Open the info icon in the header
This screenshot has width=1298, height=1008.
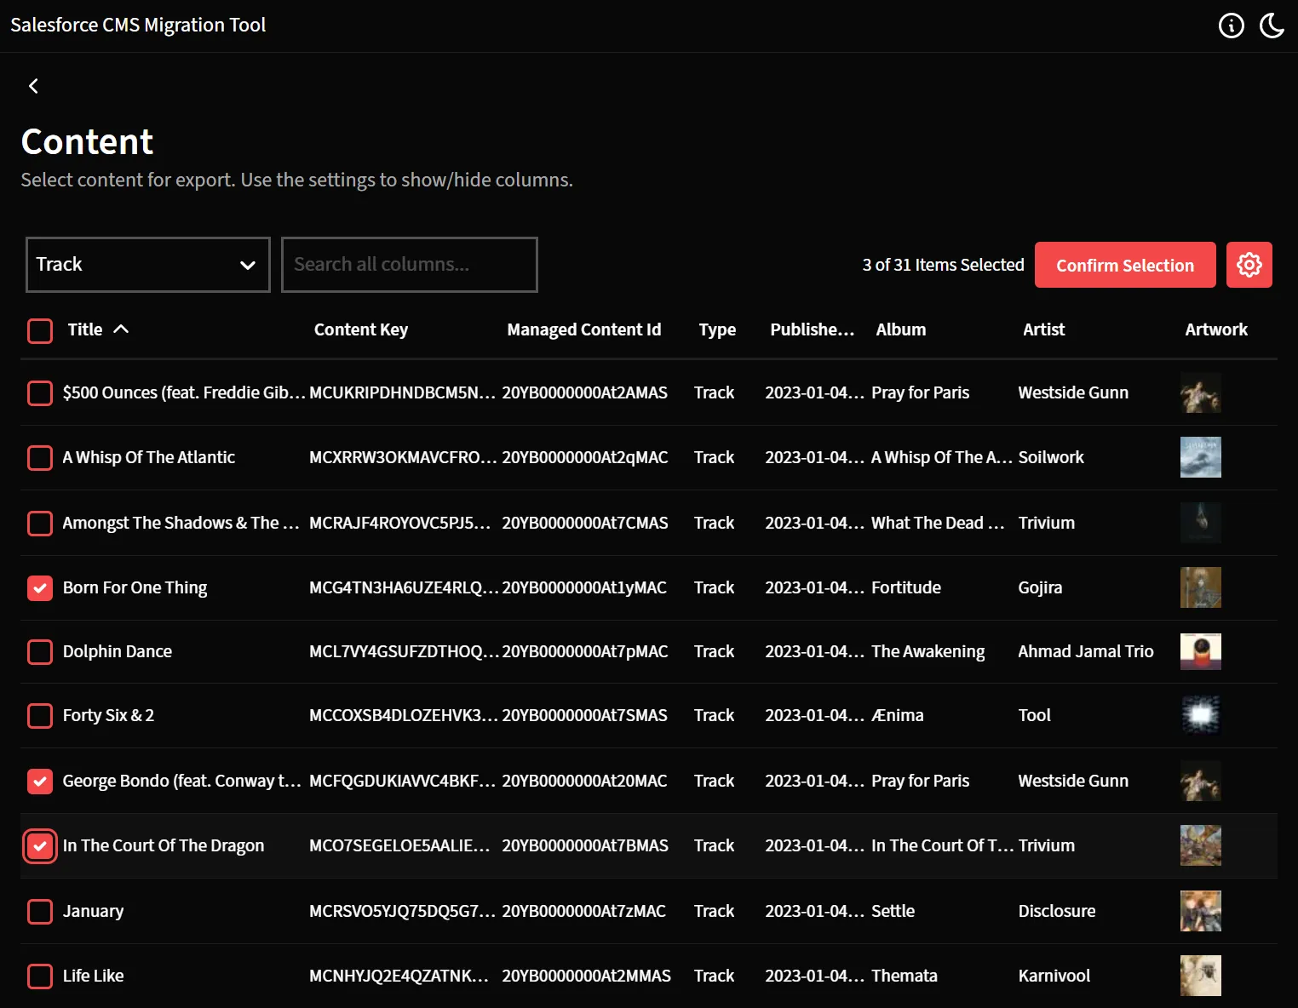(1232, 26)
